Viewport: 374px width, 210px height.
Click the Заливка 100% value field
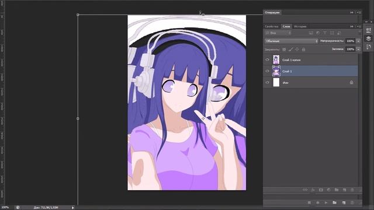pyautogui.click(x=350, y=49)
